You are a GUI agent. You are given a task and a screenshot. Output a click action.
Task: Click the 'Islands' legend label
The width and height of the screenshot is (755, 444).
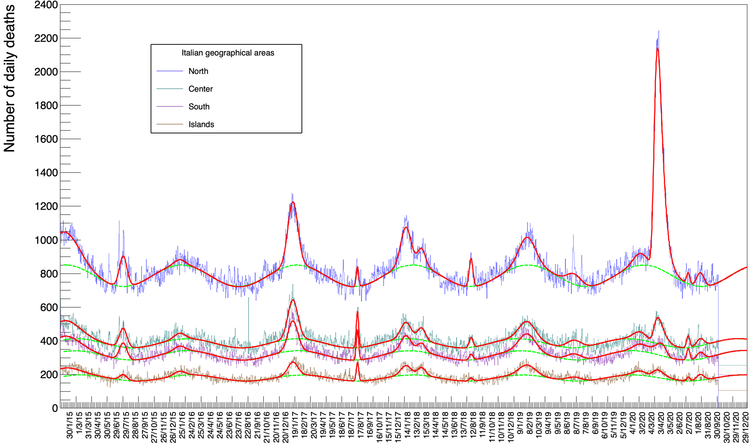tap(201, 124)
